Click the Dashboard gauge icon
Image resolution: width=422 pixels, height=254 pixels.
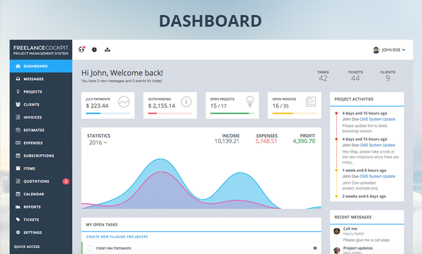(18, 66)
